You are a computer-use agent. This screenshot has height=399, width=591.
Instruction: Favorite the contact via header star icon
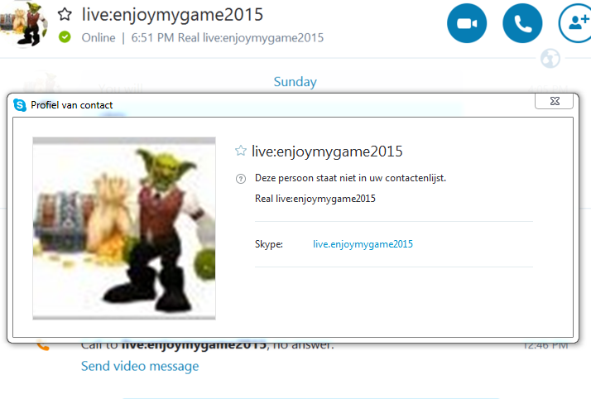65,14
